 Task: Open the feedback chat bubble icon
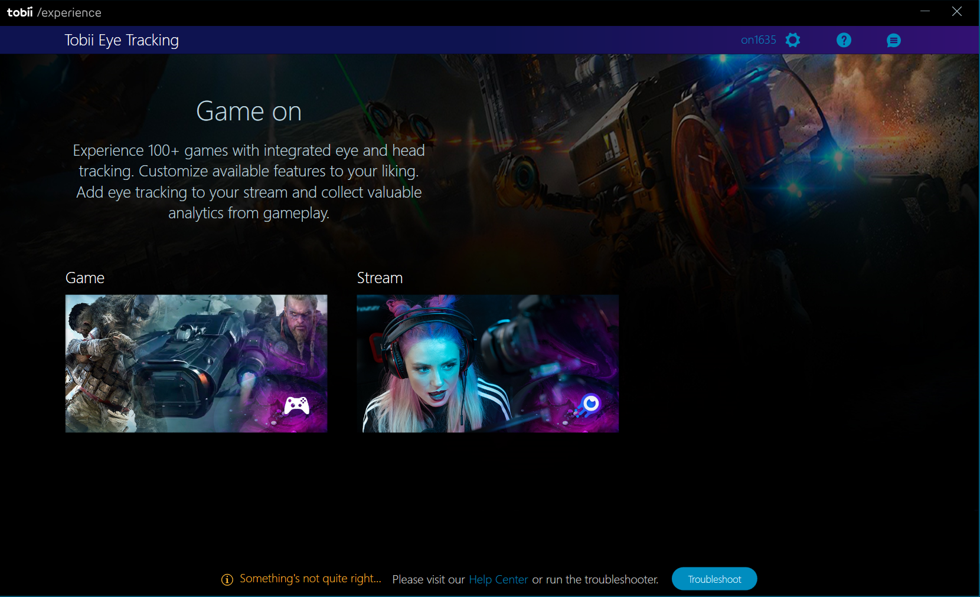pos(893,40)
